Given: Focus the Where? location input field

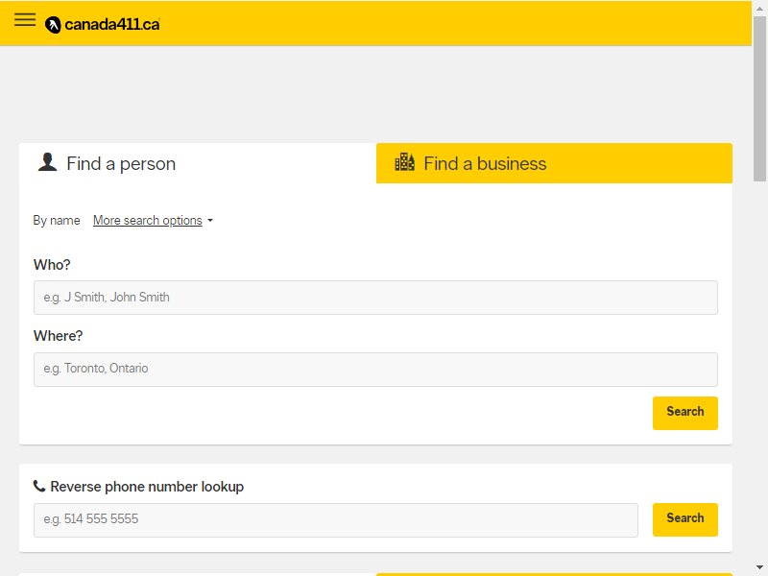Looking at the screenshot, I should [375, 369].
